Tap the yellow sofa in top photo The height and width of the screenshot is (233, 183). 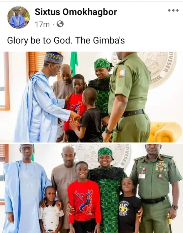[164, 132]
